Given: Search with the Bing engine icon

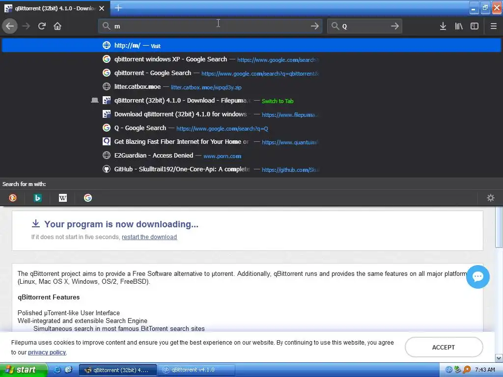Looking at the screenshot, I should [x=37, y=198].
